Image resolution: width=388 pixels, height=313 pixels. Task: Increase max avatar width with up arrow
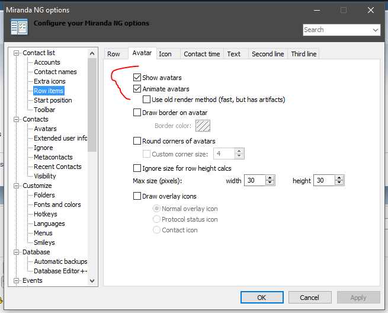(x=270, y=178)
